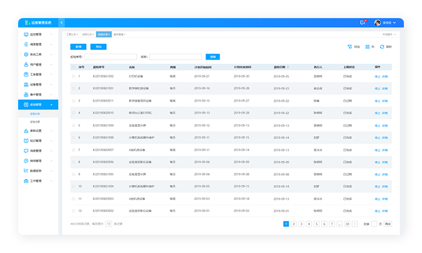Screen dimensions: 422x253
Task: Click the 筛选 filter funnel icon
Action: [350, 46]
